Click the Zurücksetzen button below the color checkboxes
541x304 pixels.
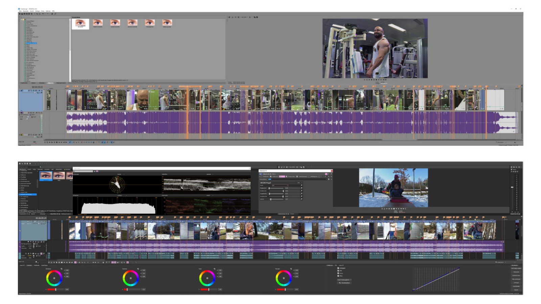point(345,283)
